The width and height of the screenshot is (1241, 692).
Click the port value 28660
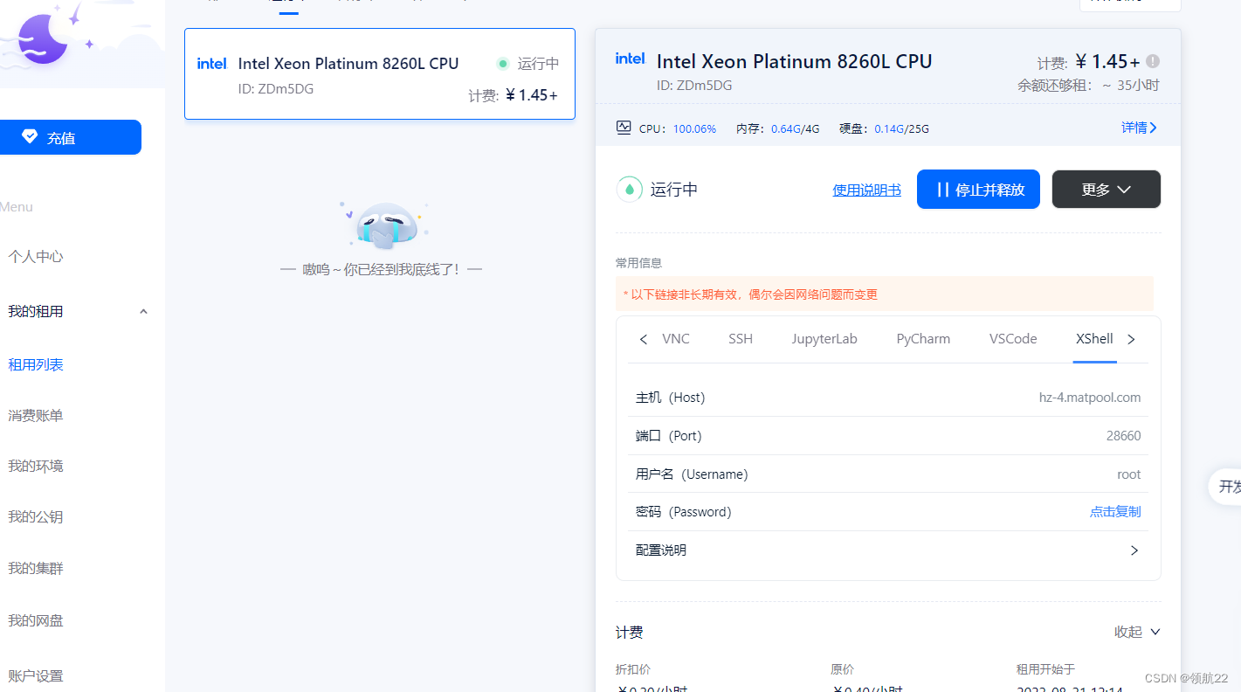1123,436
